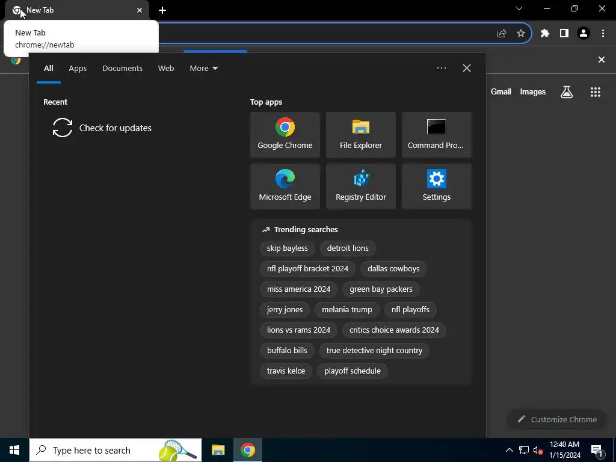
Task: Close the New Tab tab
Action: [x=140, y=10]
